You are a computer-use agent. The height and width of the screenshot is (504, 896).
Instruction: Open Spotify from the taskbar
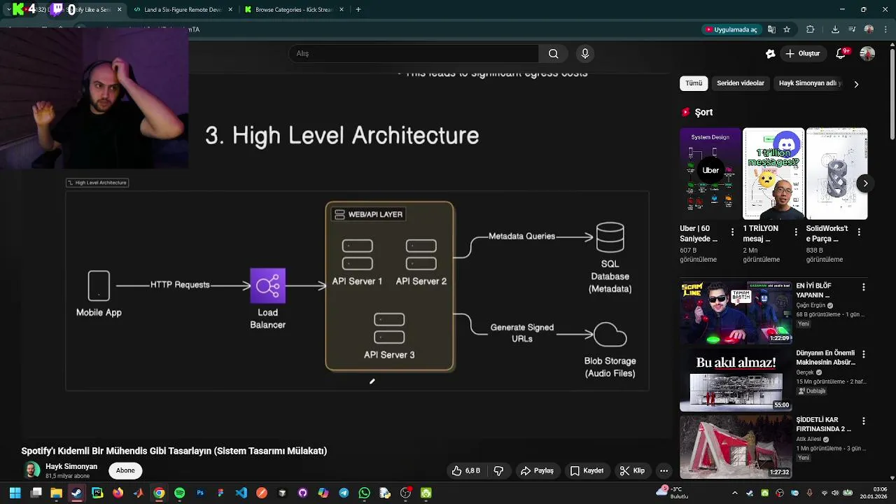click(179, 493)
